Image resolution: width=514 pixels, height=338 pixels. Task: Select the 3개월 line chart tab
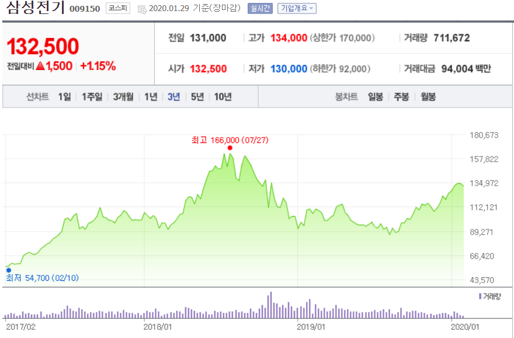(123, 97)
